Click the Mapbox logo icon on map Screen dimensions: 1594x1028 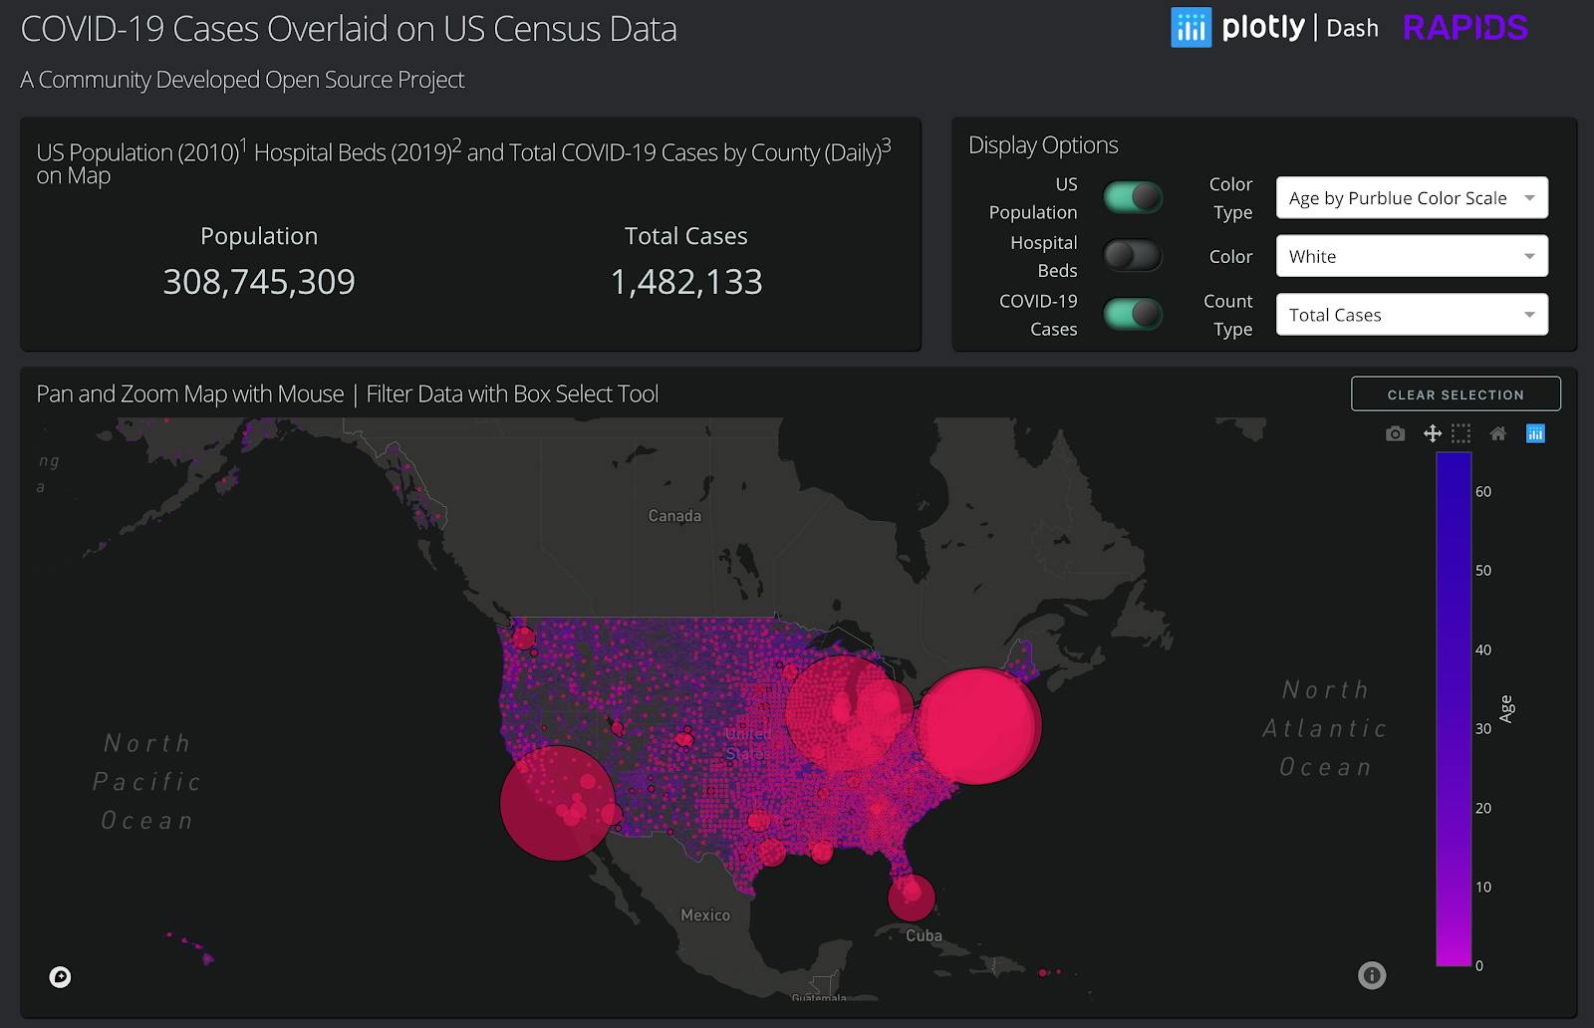tap(60, 977)
